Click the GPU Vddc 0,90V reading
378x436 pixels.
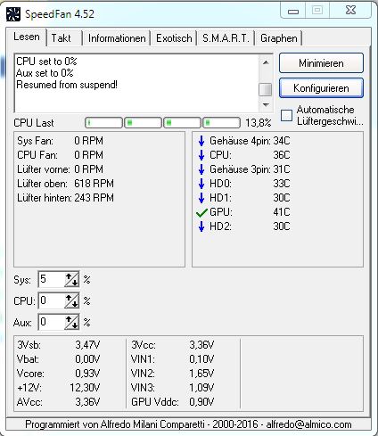[172, 402]
